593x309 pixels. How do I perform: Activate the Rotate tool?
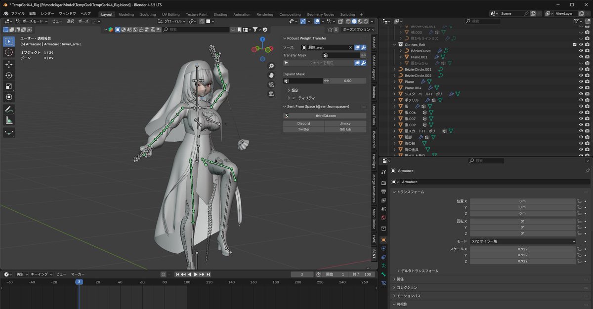tap(9, 76)
